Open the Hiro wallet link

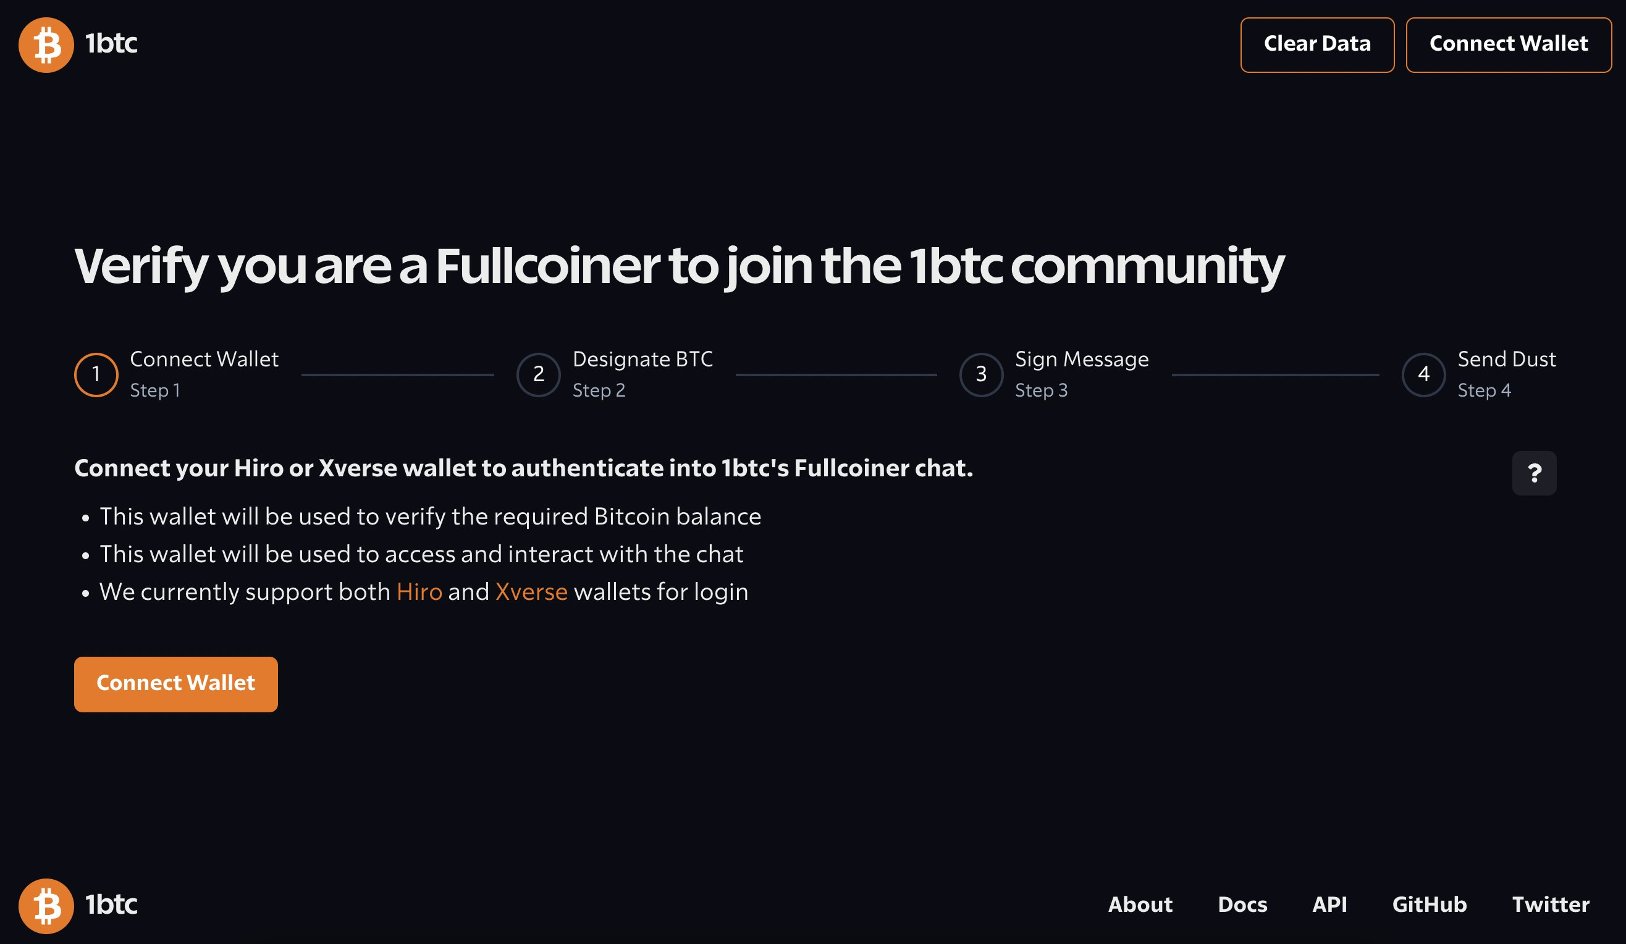click(x=419, y=592)
